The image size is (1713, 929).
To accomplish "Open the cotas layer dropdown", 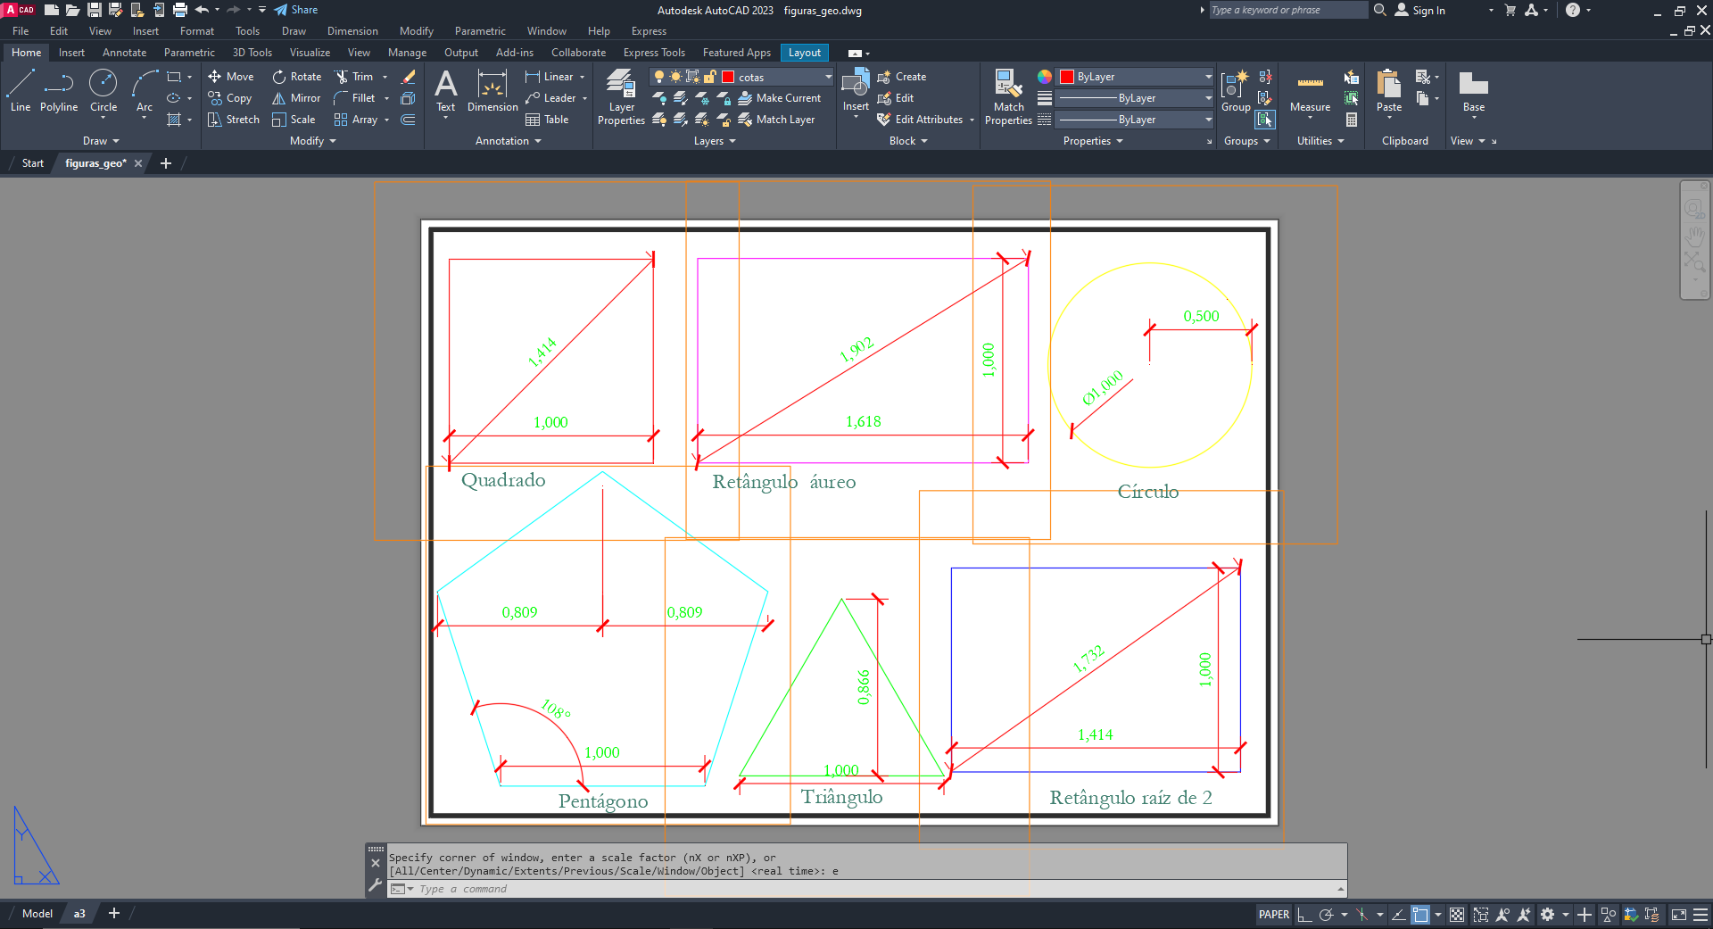I will coord(828,77).
